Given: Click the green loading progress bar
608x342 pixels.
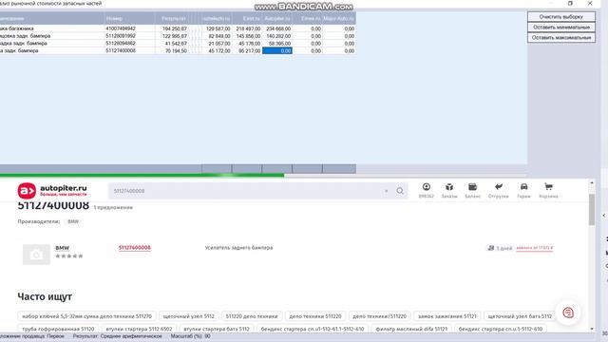Looking at the screenshot, I should 142,175.
